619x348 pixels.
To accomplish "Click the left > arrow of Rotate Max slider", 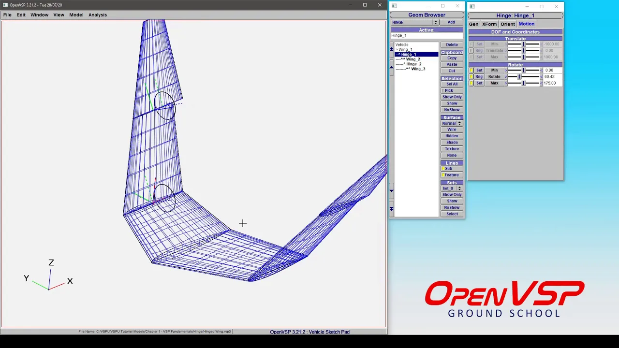I will 506,83.
